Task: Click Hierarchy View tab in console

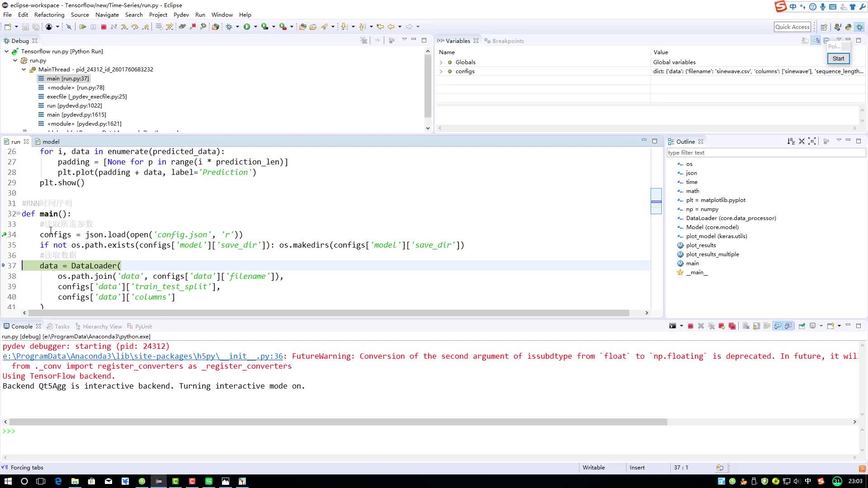Action: click(x=103, y=327)
